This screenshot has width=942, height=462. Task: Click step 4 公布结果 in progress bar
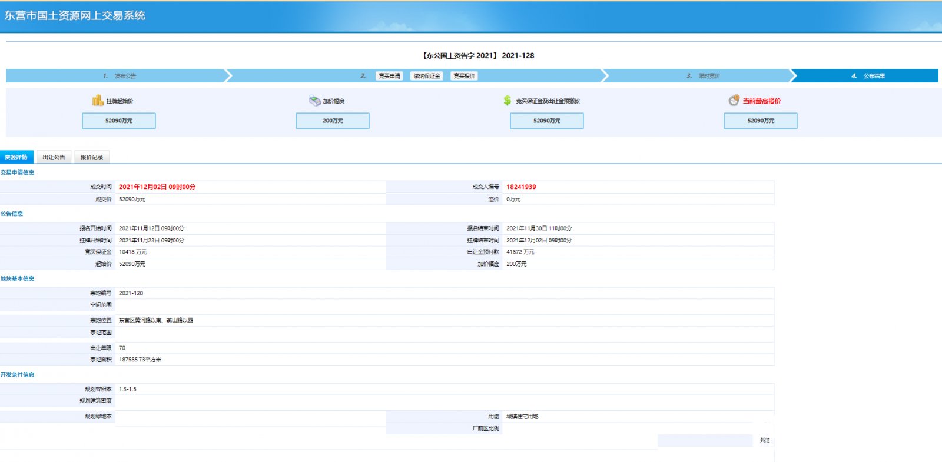[x=868, y=76]
